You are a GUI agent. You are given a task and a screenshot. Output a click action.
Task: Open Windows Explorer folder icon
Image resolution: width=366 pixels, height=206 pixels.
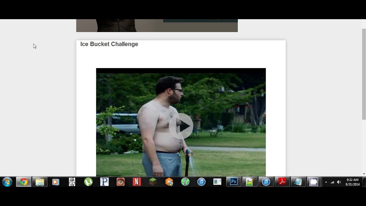coord(40,182)
